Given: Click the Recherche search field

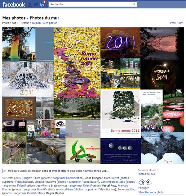Looking at the screenshot, I should pyautogui.click(x=90, y=4).
